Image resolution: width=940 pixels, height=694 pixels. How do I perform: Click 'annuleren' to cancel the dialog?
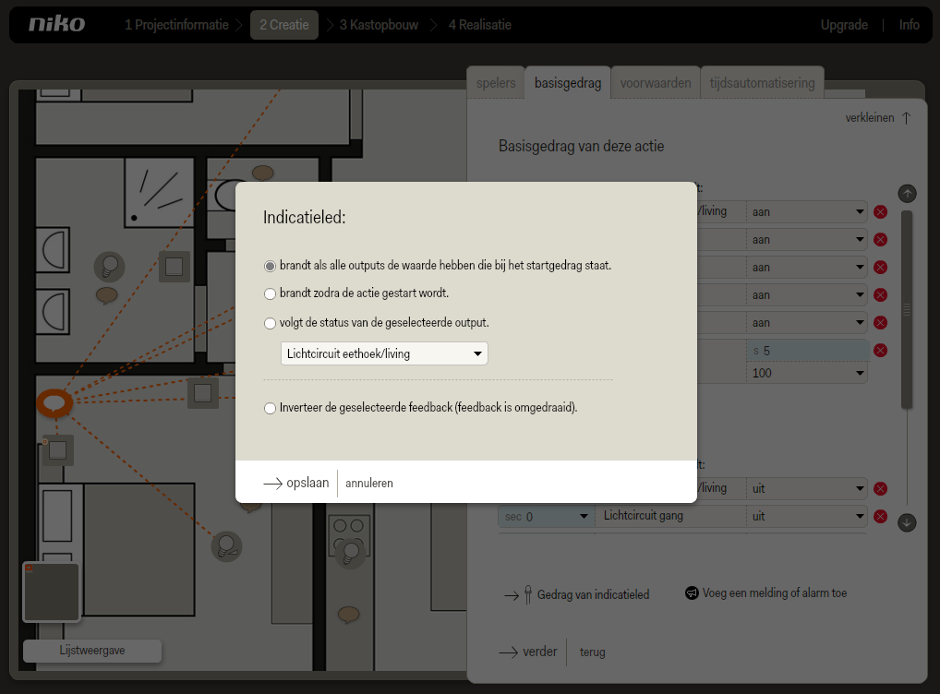pos(369,483)
